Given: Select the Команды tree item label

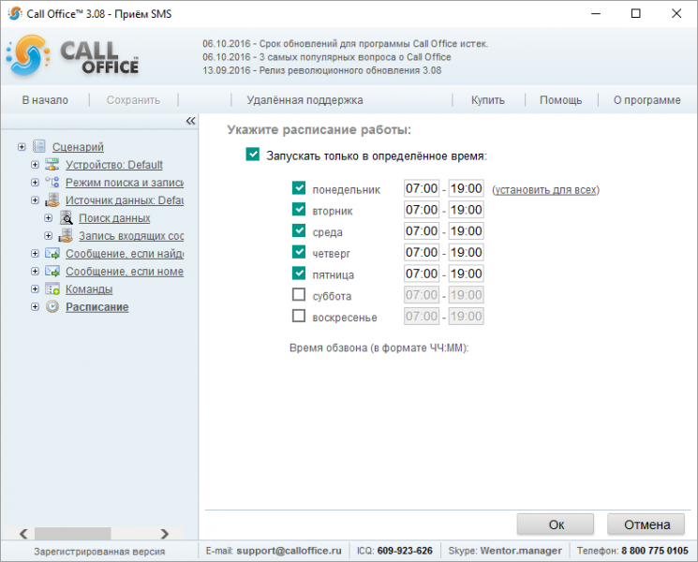Looking at the screenshot, I should pyautogui.click(x=89, y=289).
